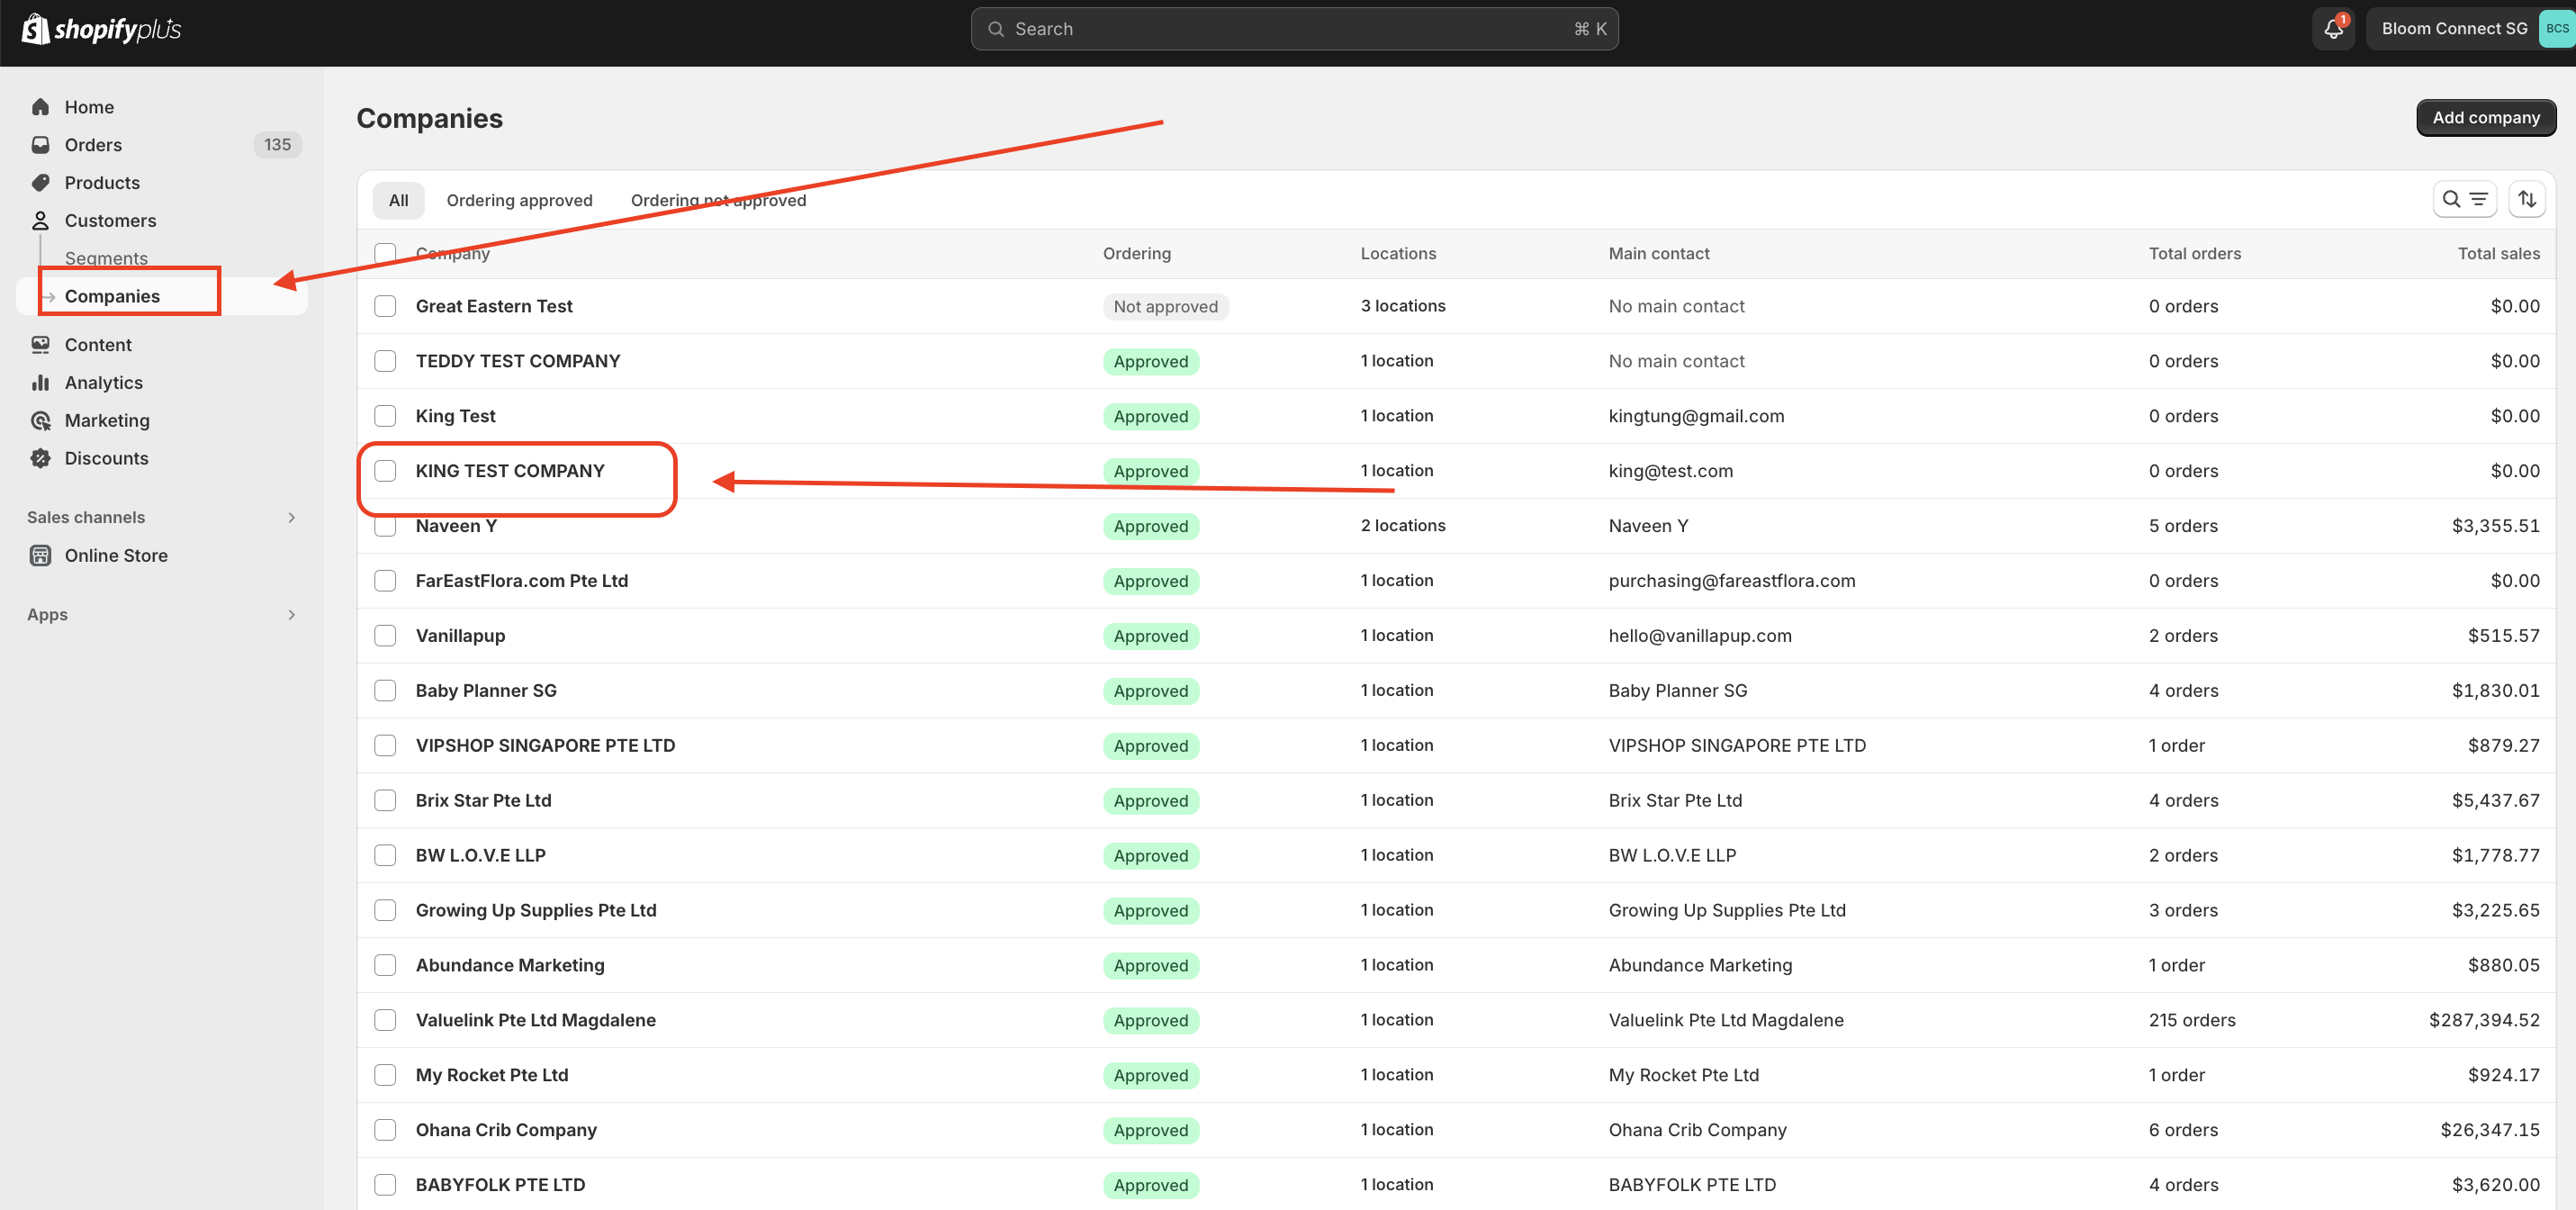Open the KING TEST COMPANY row

(510, 471)
